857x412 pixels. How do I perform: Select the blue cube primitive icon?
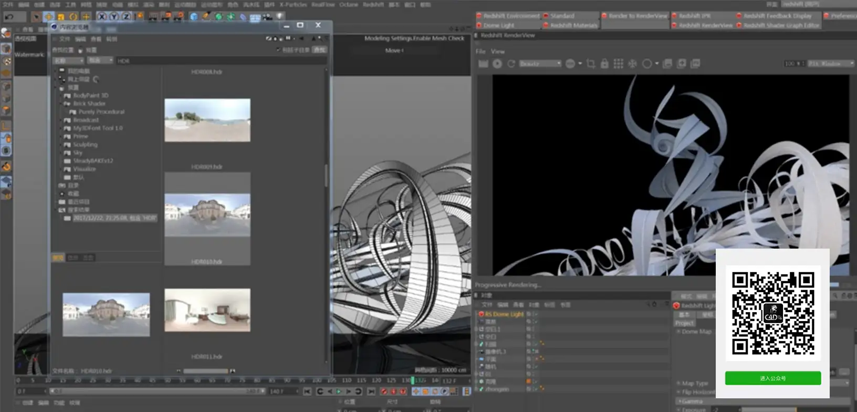pos(194,17)
